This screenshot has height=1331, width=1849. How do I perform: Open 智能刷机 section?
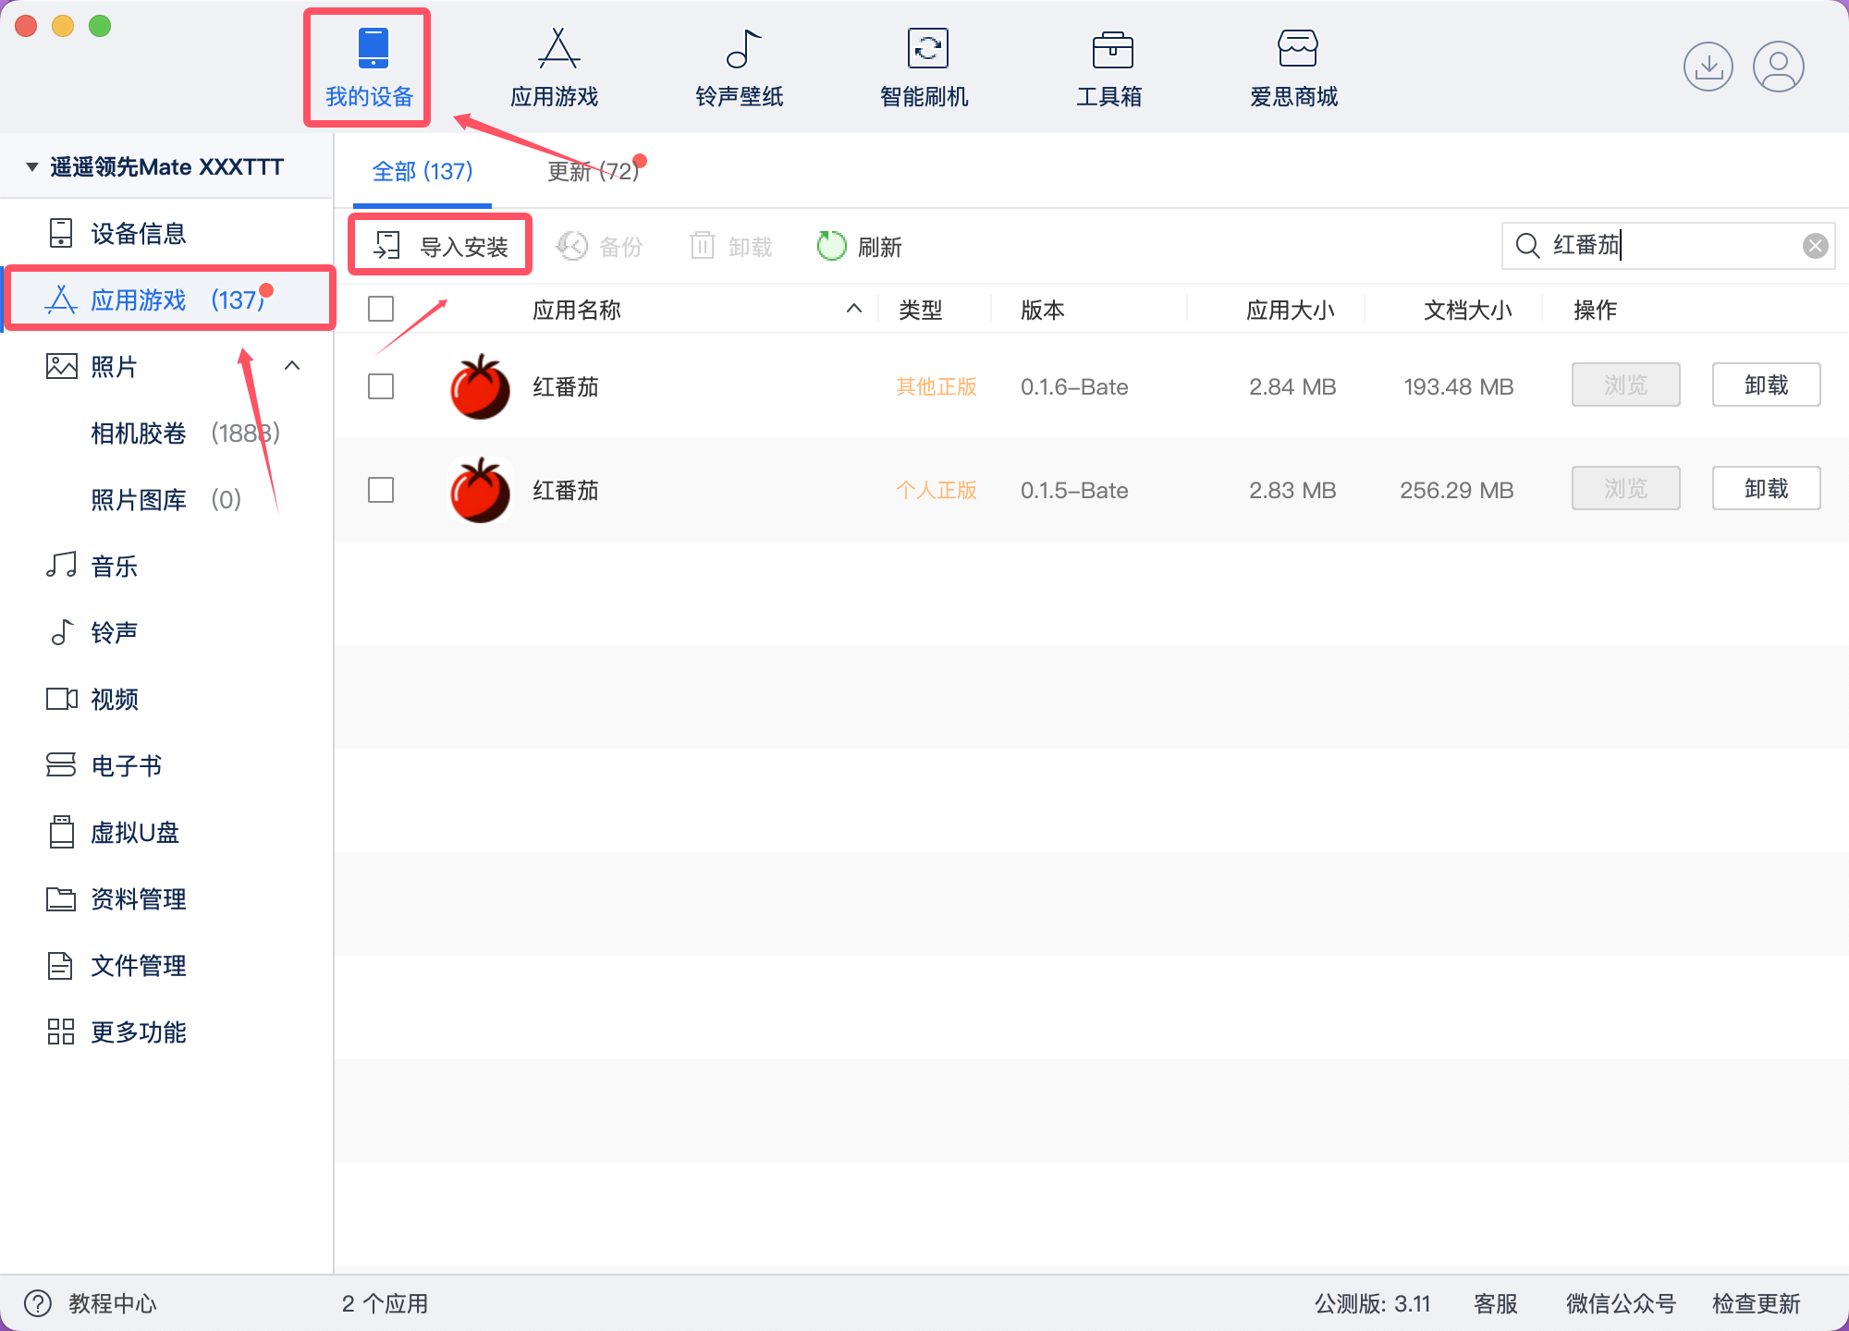pos(924,68)
